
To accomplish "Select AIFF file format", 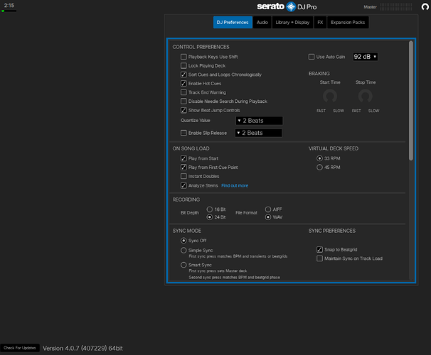I will point(268,209).
